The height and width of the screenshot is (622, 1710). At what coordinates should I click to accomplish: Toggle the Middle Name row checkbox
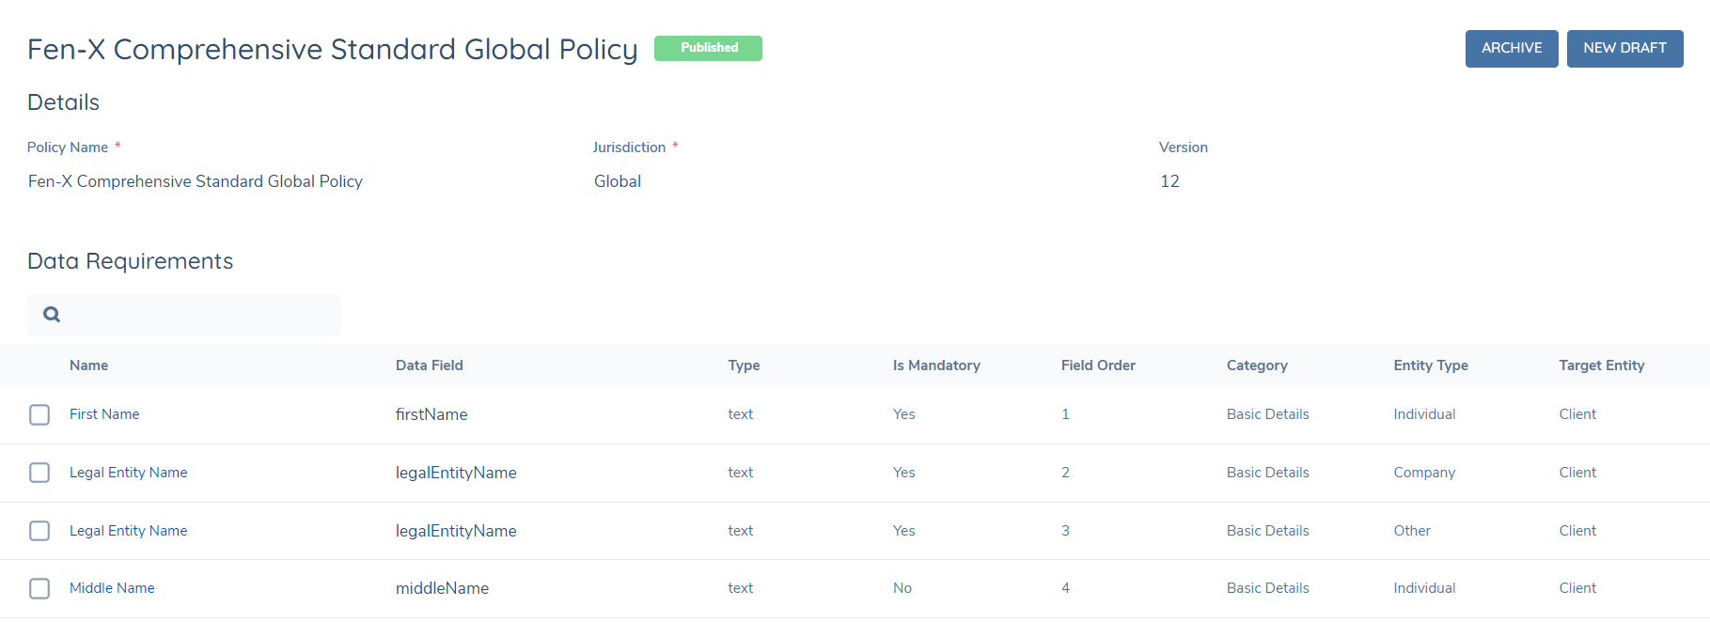39,588
